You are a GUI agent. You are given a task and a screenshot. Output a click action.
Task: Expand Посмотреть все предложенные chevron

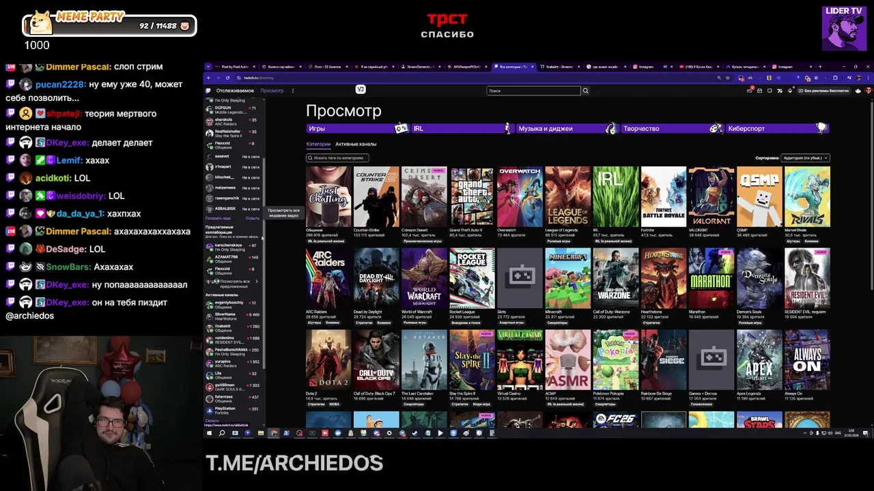point(257,281)
